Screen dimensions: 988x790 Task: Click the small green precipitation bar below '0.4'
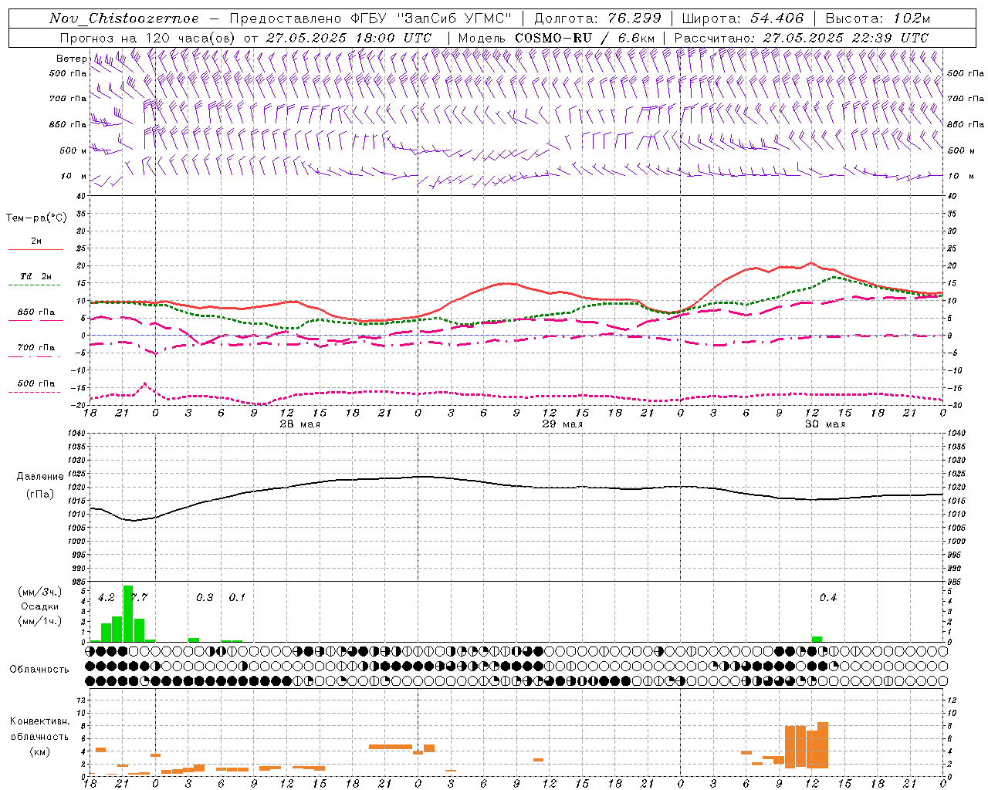pos(817,640)
